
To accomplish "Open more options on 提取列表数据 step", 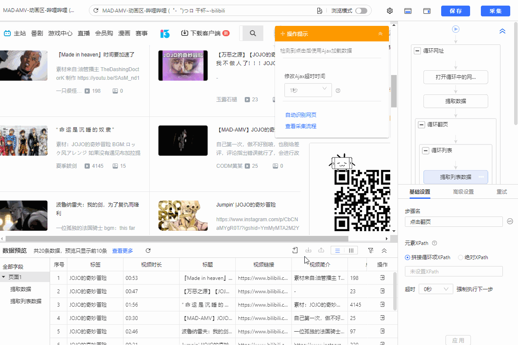I will click(481, 177).
